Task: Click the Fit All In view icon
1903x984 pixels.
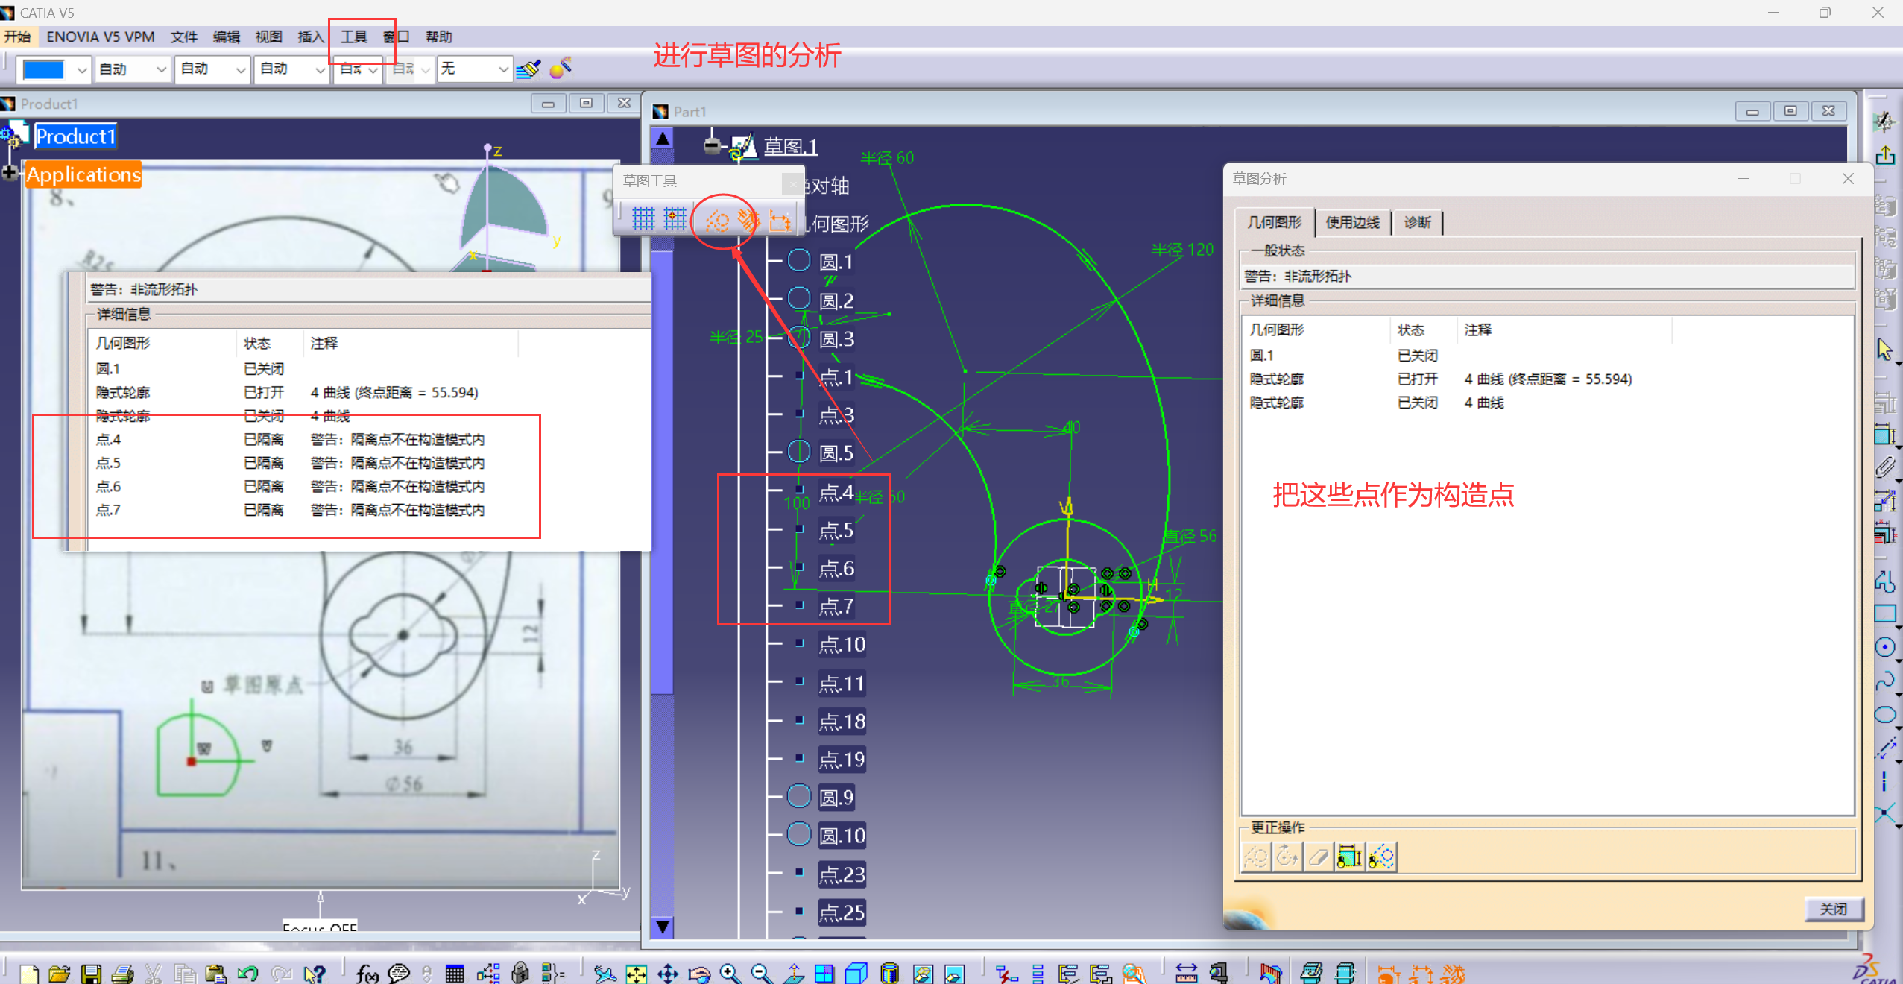Action: 636,974
